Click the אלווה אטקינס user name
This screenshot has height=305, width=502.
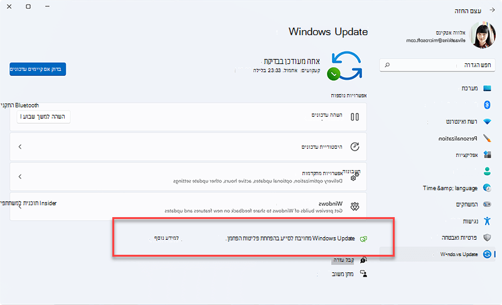(451, 33)
